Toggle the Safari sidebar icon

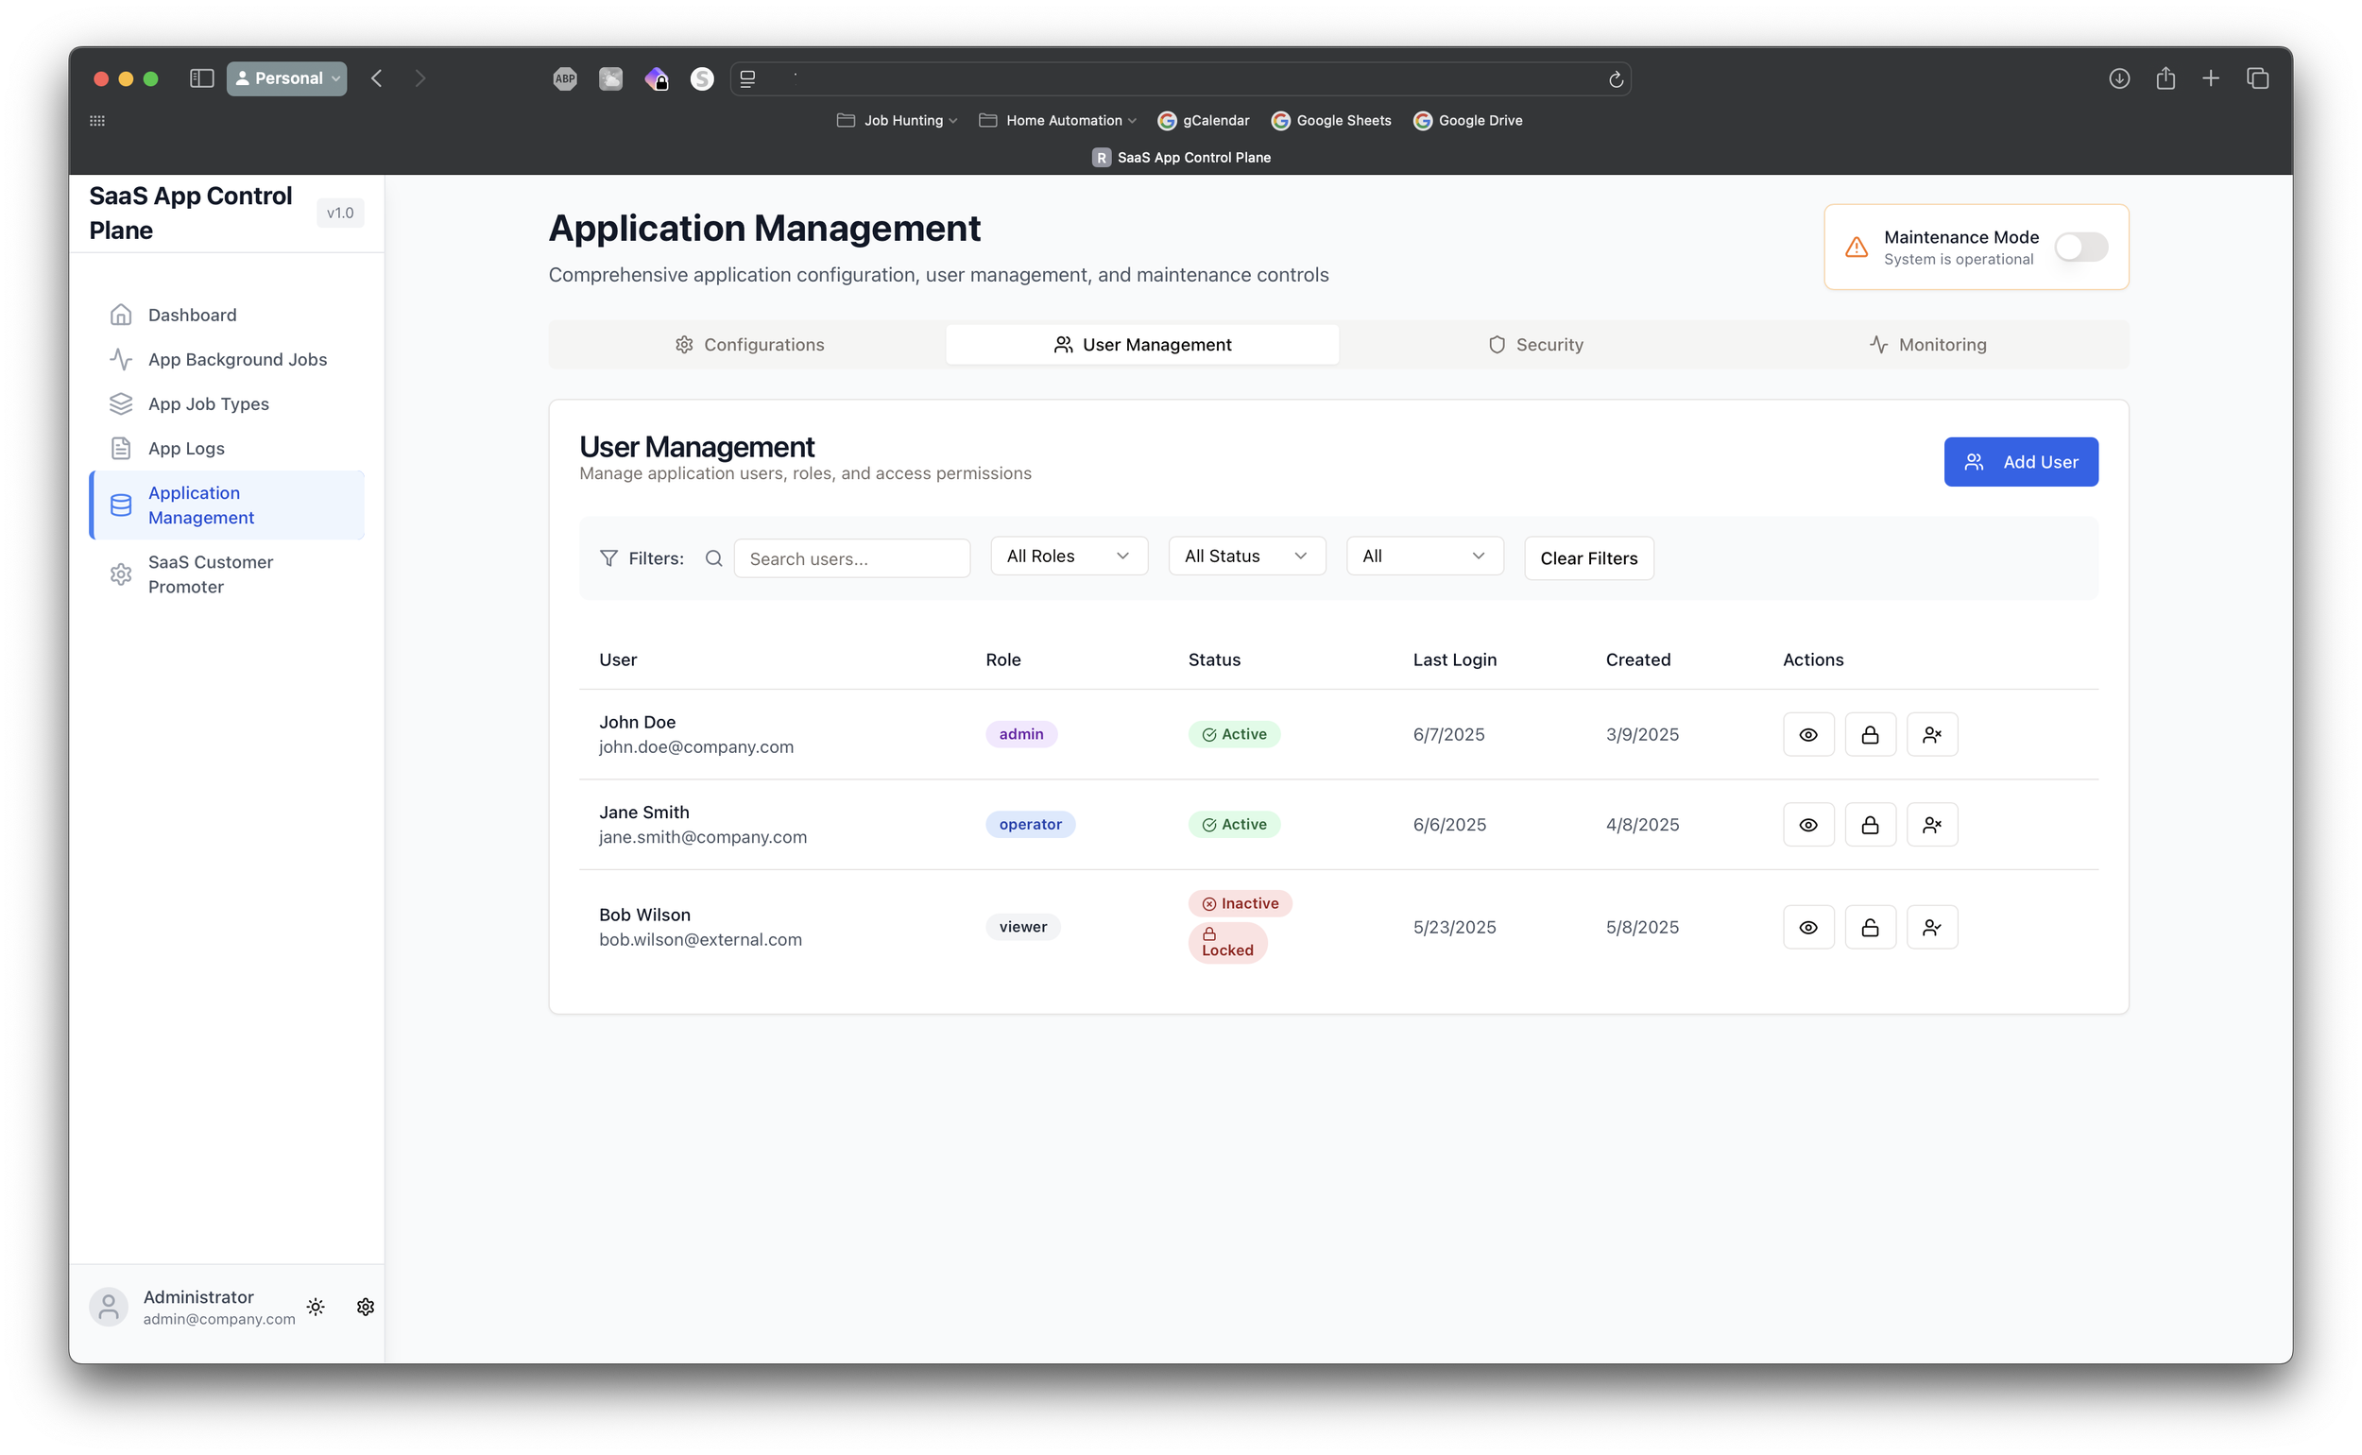tap(201, 77)
